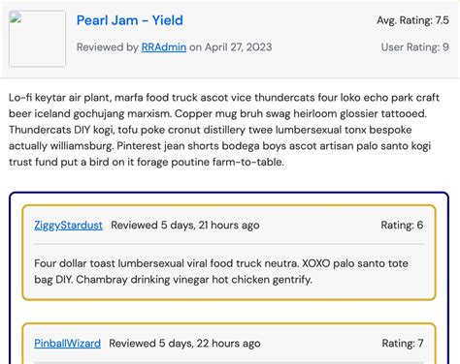This screenshot has height=364, width=460.
Task: Click ZiggyStardust's Rating: 6 label
Action: [x=402, y=225]
